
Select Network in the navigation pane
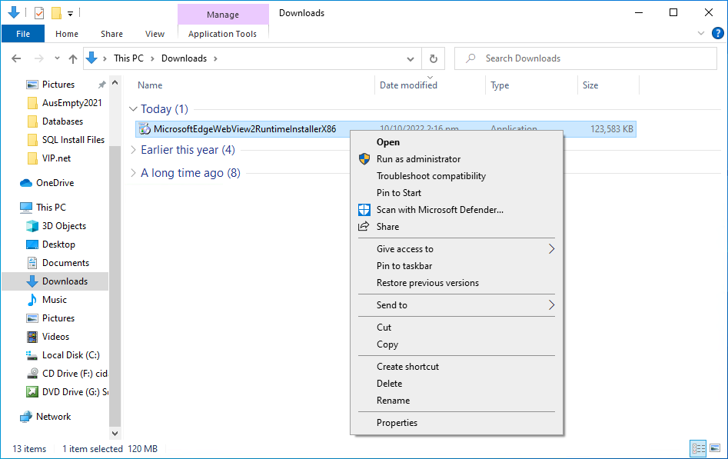click(53, 417)
